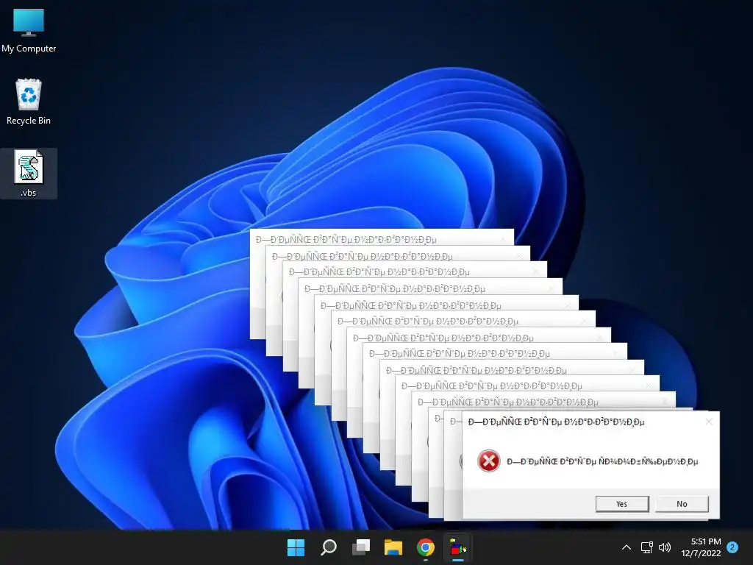Viewport: 753px width, 565px height.
Task: Show hidden system tray icons
Action: (x=627, y=547)
